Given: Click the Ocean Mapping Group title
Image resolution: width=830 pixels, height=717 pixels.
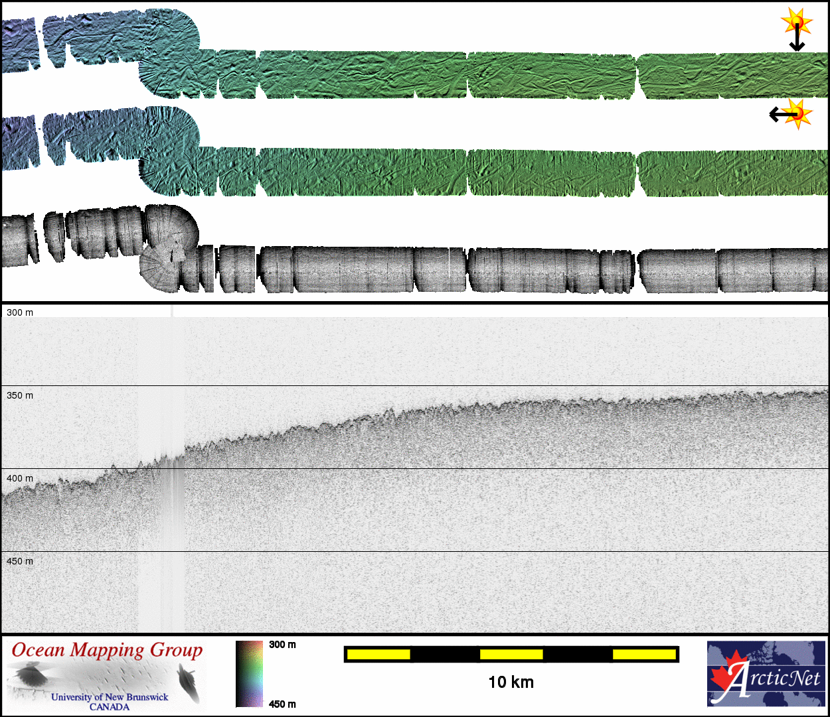Looking at the screenshot, I should [107, 650].
